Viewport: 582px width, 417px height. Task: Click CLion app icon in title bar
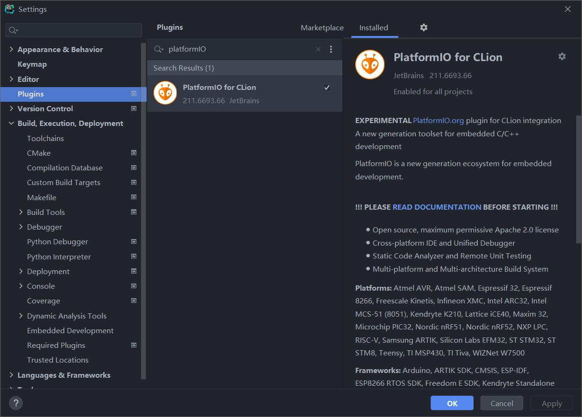coord(9,9)
